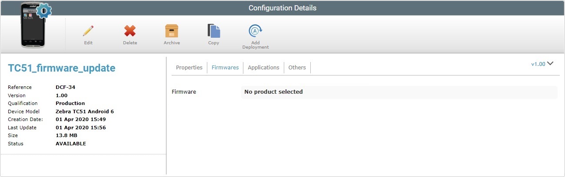Click the reference value DCF-34
Screen dimensions: 565x177
(x=66, y=87)
